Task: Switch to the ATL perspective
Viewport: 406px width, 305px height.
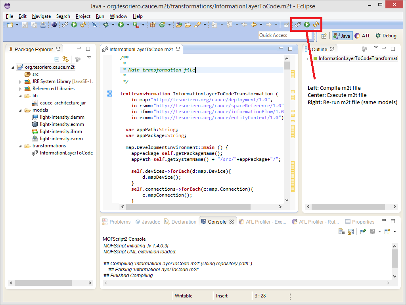Action: tap(362, 36)
